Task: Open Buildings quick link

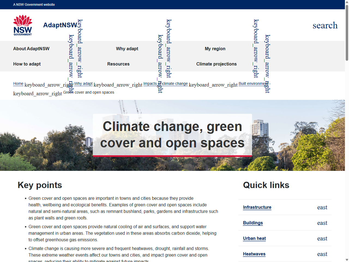Action: 253,223
